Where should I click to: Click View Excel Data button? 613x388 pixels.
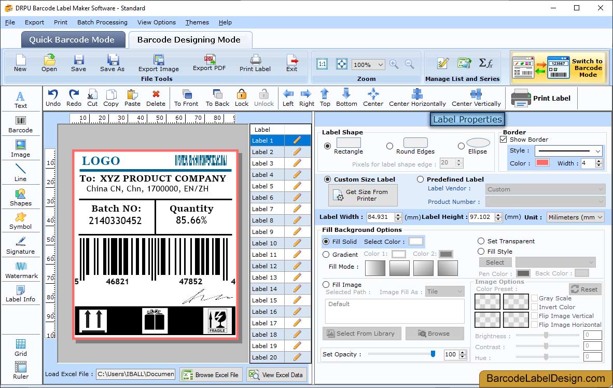pyautogui.click(x=277, y=375)
